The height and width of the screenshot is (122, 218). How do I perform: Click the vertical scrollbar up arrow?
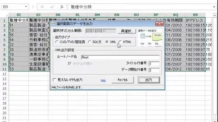click(215, 15)
